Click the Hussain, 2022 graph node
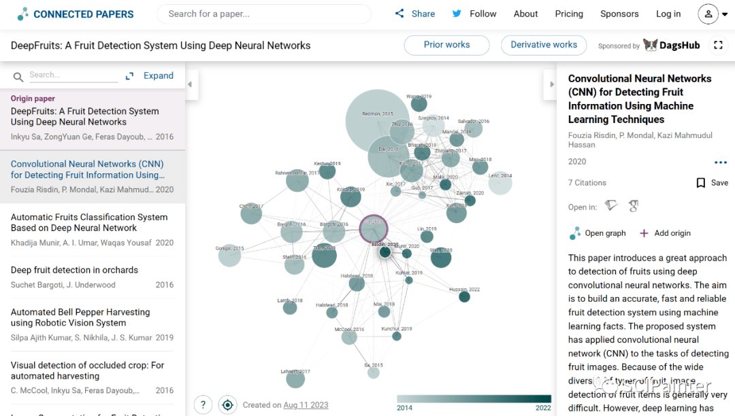This screenshot has width=735, height=416. [x=464, y=296]
